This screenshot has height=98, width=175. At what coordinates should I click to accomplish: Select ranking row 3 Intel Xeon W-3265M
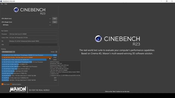(29, 60)
